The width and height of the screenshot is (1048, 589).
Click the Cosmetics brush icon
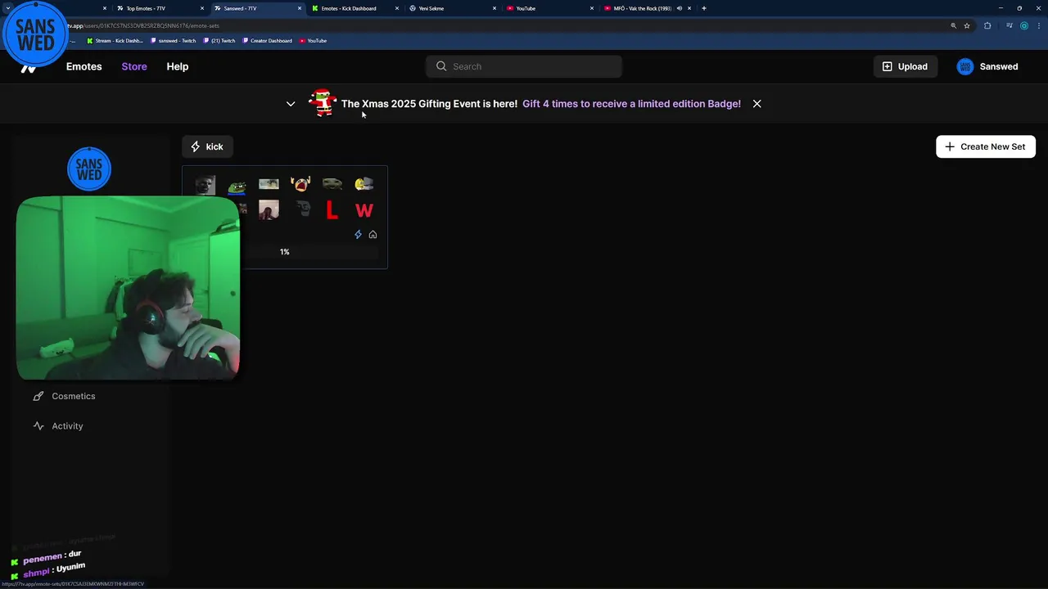tap(38, 396)
